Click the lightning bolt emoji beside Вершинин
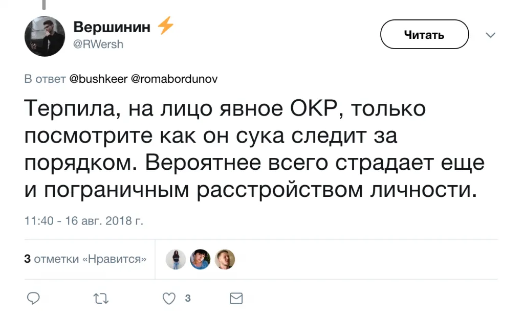524x316 pixels. coord(165,26)
